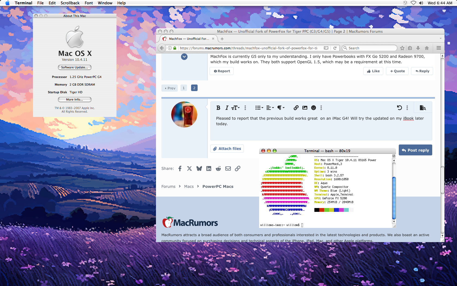Open PowerPC Macs breadcrumb link
Viewport: 457px width, 286px height.
pos(218,186)
